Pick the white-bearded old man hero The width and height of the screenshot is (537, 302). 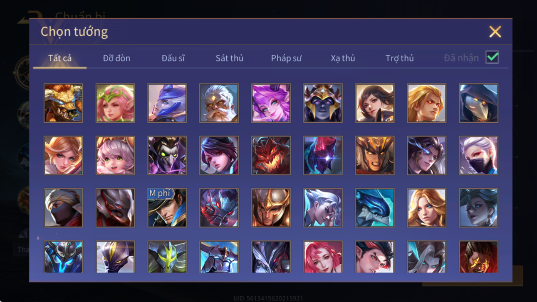pyautogui.click(x=219, y=103)
